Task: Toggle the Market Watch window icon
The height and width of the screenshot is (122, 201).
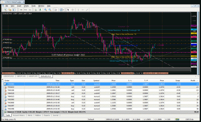Action: (x=14, y=10)
